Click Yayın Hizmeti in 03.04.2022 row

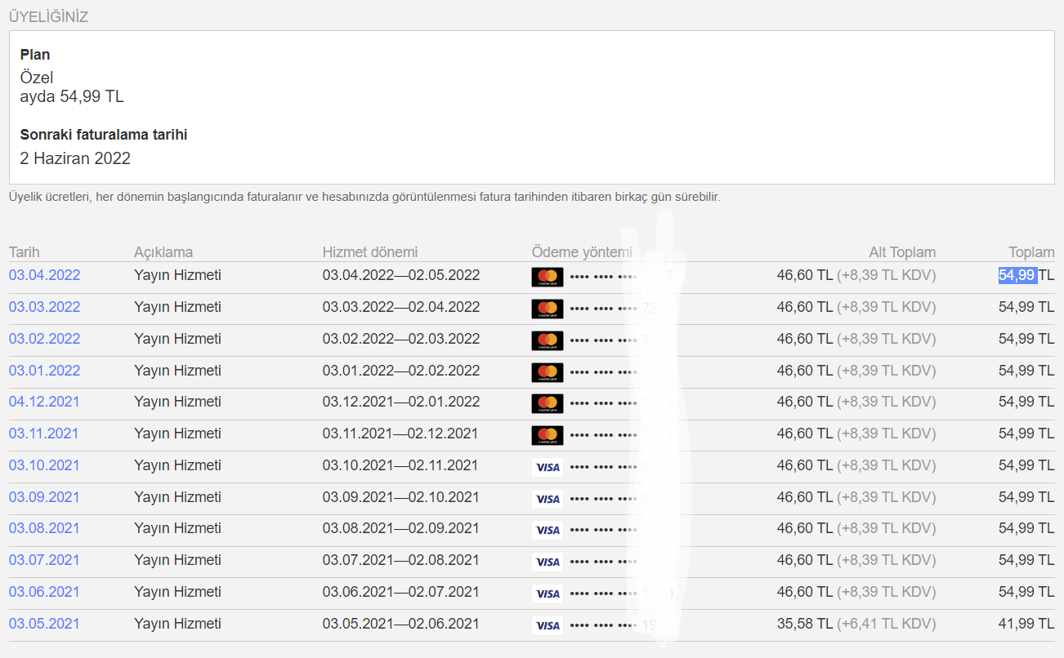[x=177, y=275]
